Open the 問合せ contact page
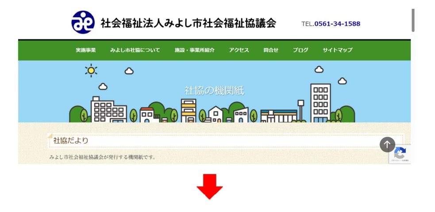435x212 pixels. [x=271, y=50]
